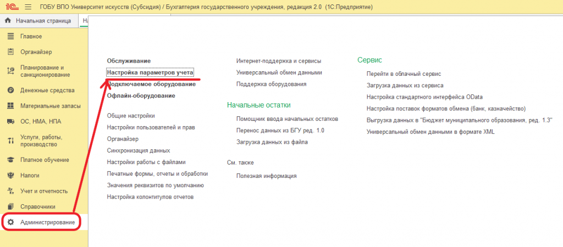Open the Обслуживание link
563x247 pixels.
(129, 61)
